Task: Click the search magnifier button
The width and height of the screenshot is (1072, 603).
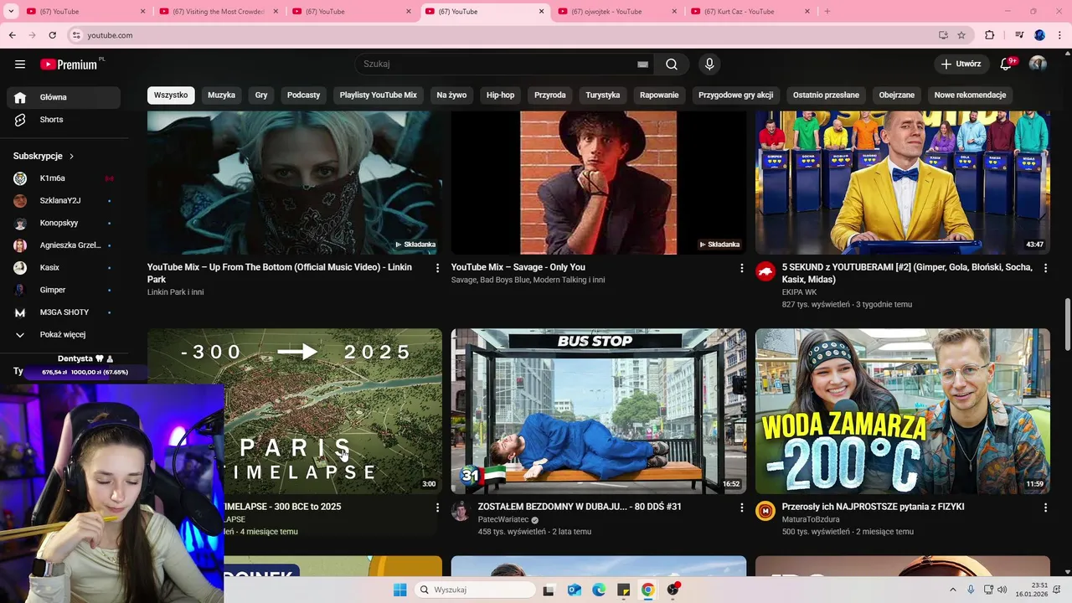Action: [x=672, y=64]
